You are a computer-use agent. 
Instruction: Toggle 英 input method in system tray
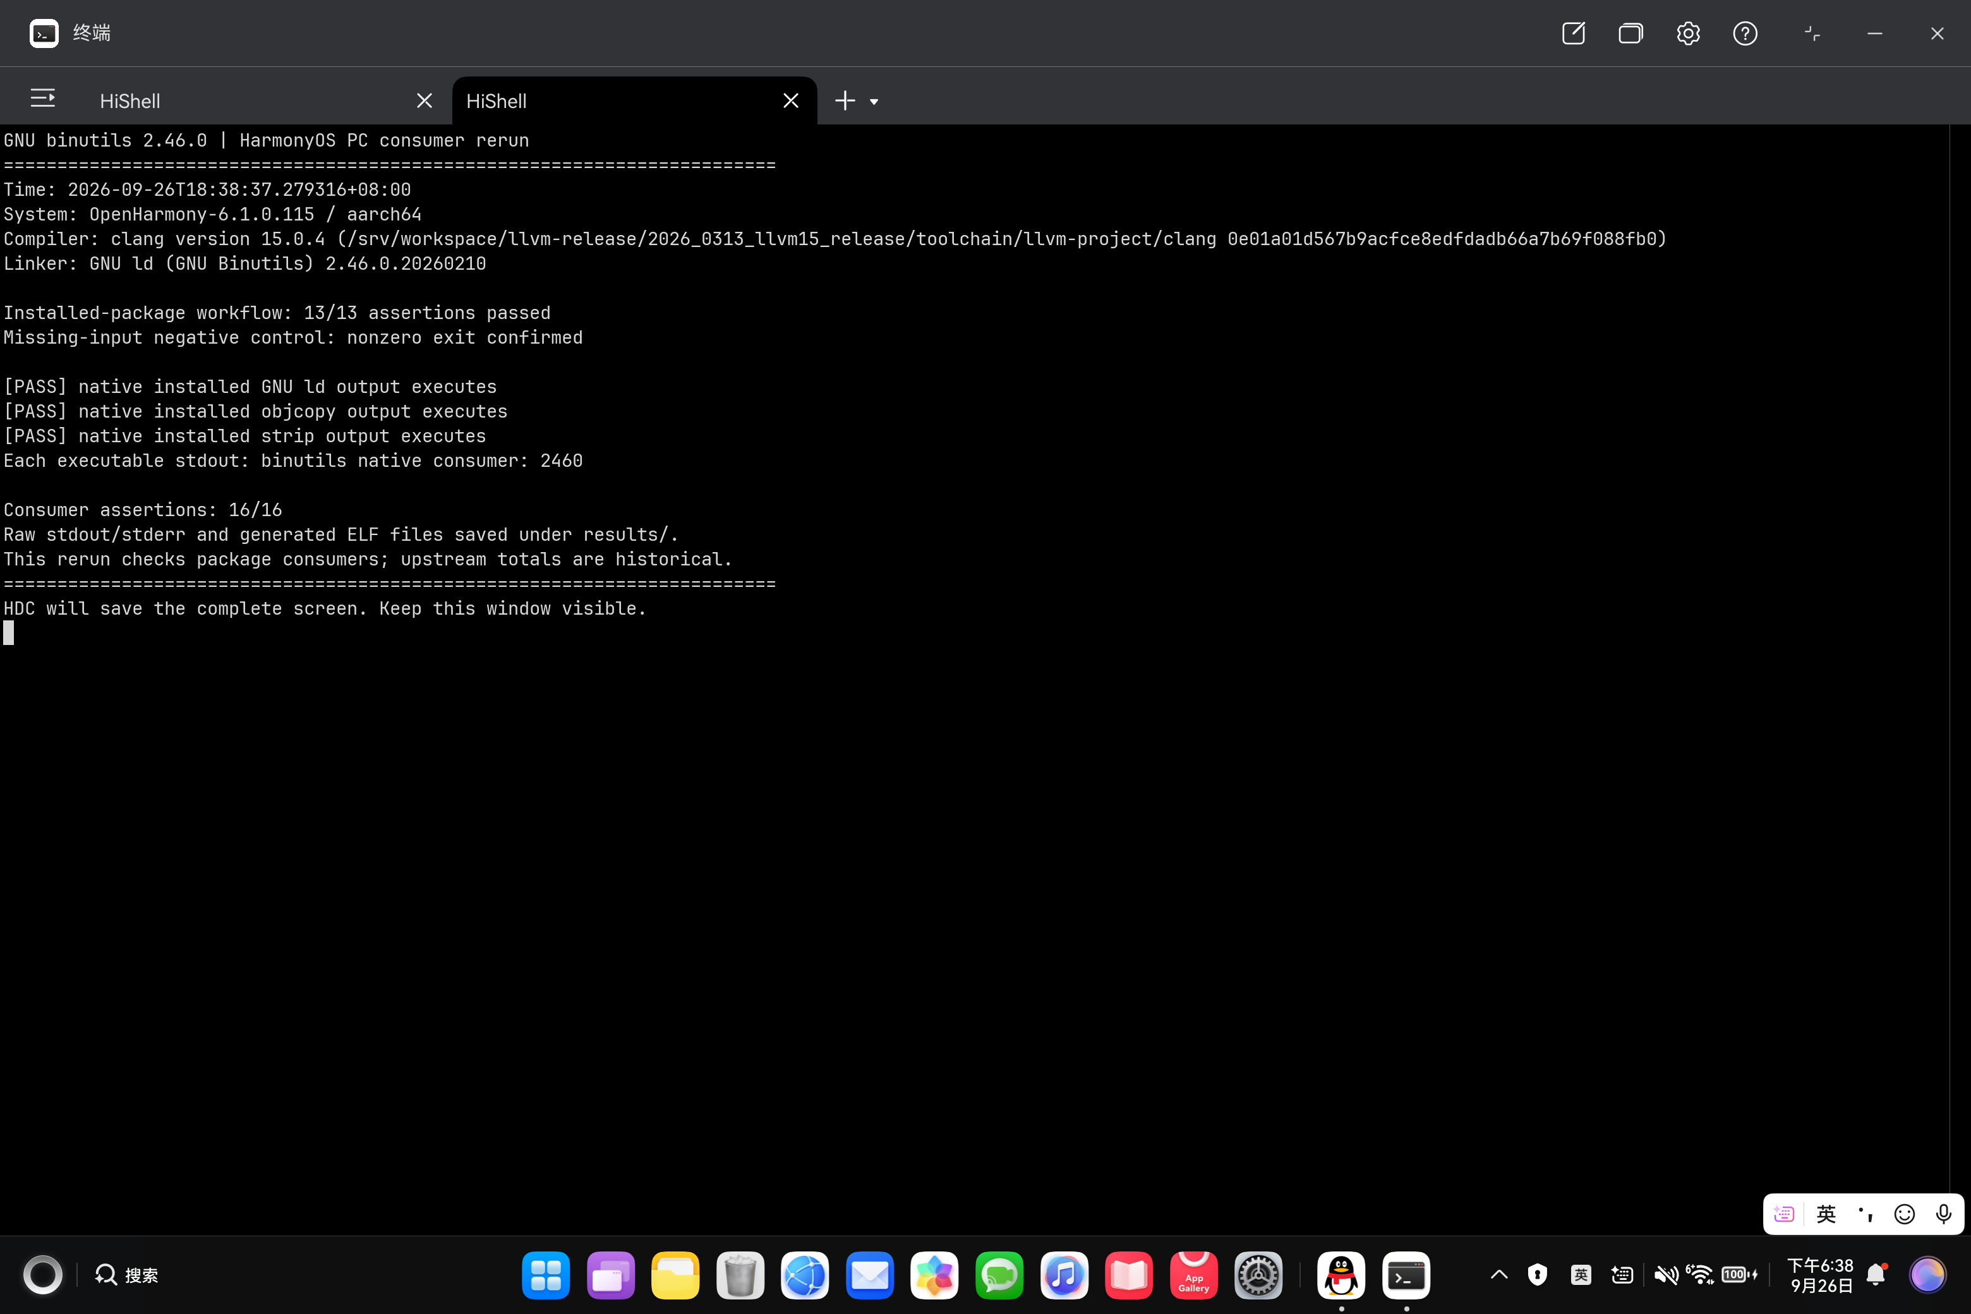coord(1581,1275)
